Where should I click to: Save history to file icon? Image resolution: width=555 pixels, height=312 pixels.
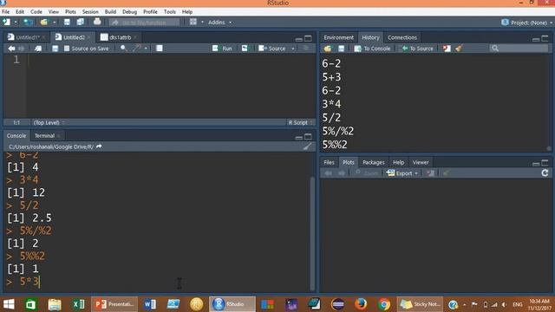coord(341,49)
